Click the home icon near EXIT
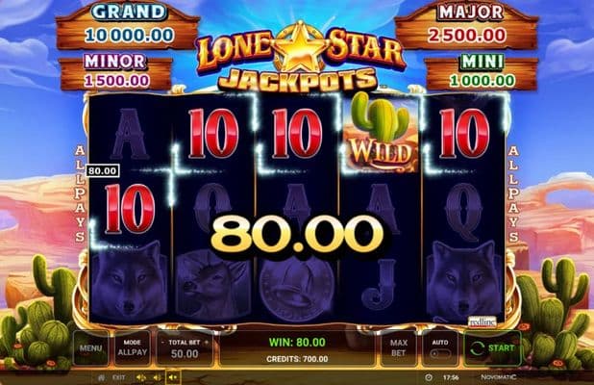This screenshot has height=385, width=594. [101, 378]
